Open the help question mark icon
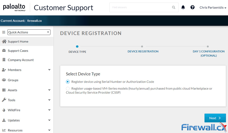The height and width of the screenshot is (133, 228). [192, 7]
